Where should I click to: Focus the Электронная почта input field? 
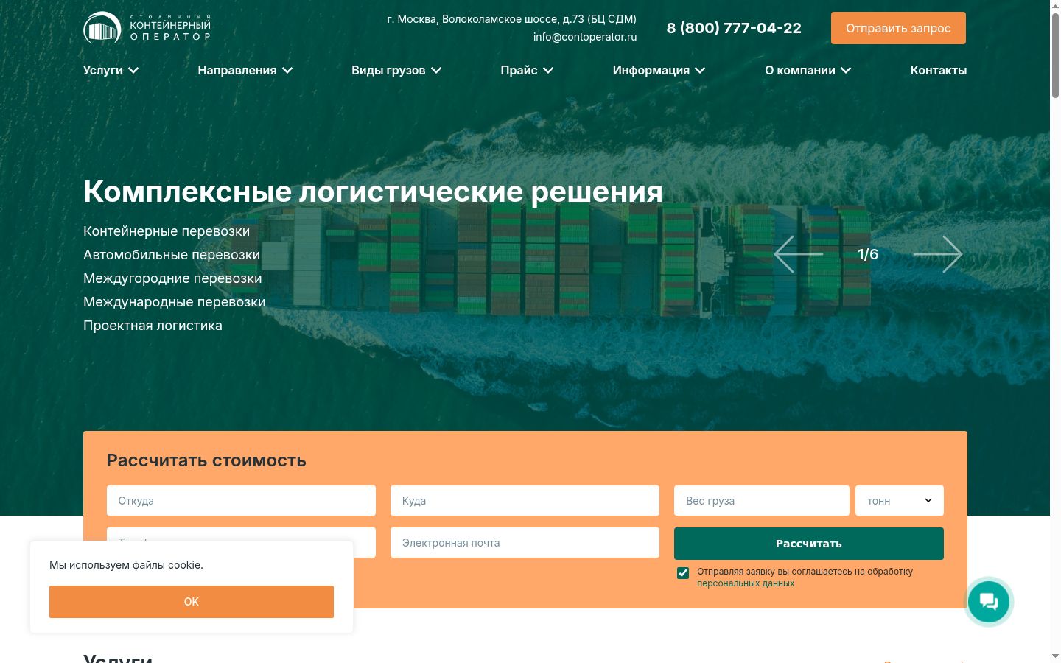[525, 542]
